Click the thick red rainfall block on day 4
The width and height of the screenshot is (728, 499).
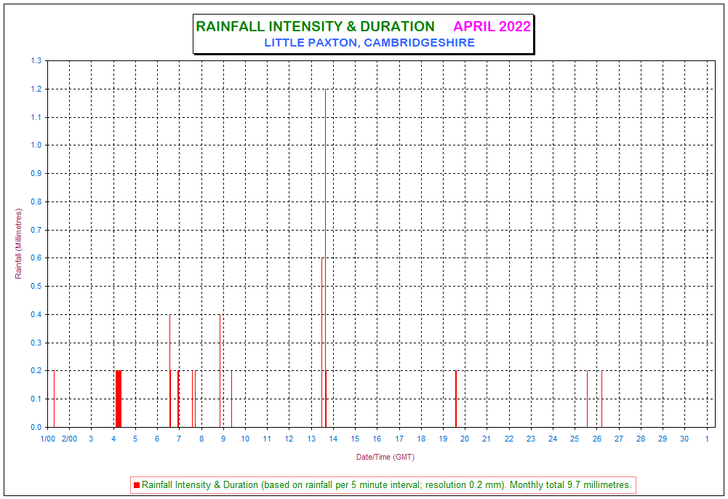[119, 399]
